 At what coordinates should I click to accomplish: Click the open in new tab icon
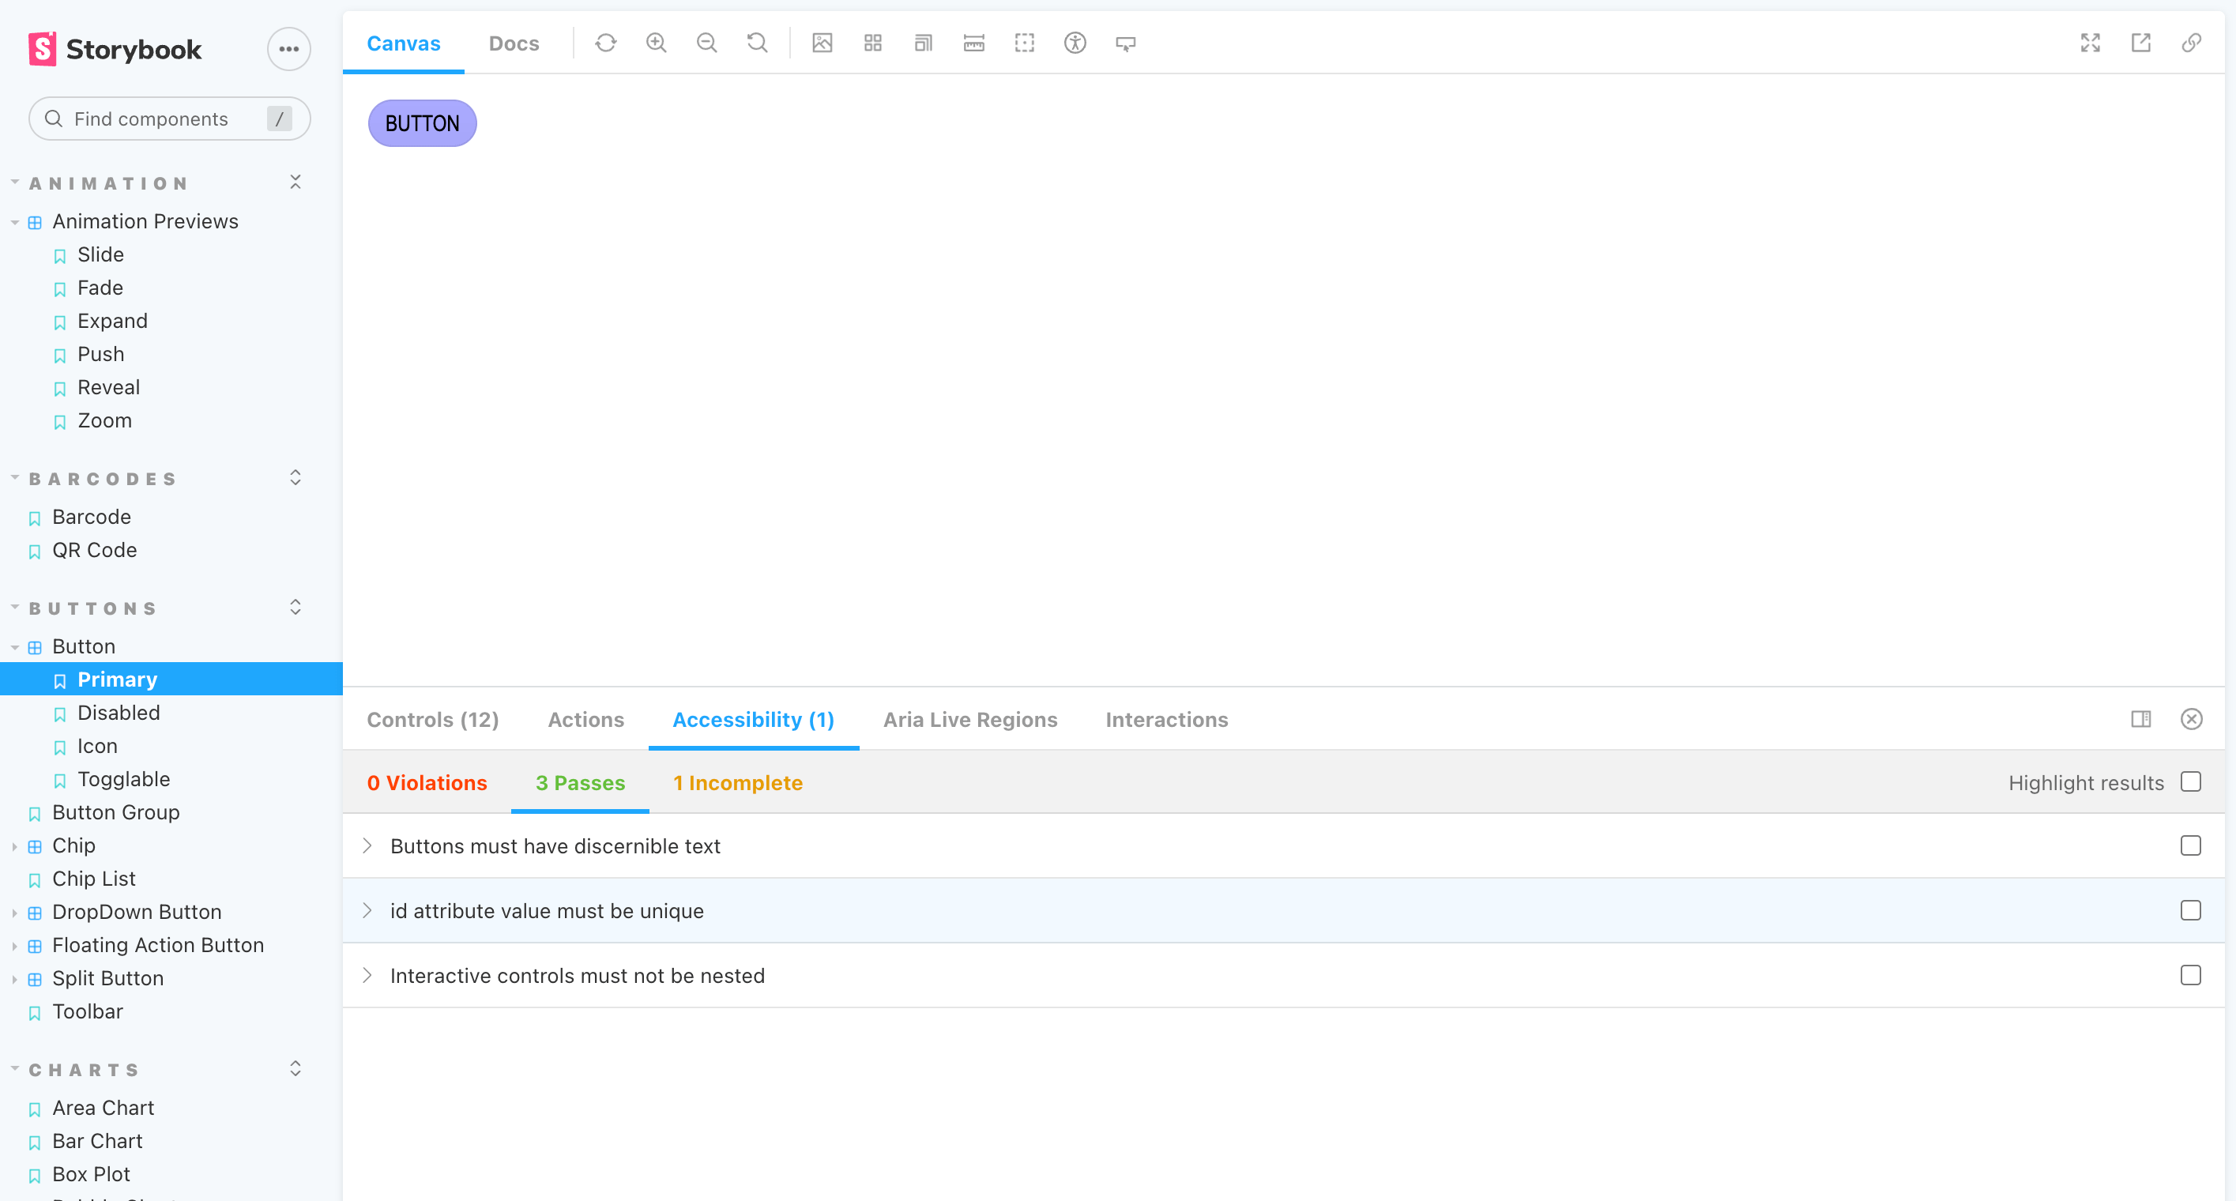click(2141, 43)
